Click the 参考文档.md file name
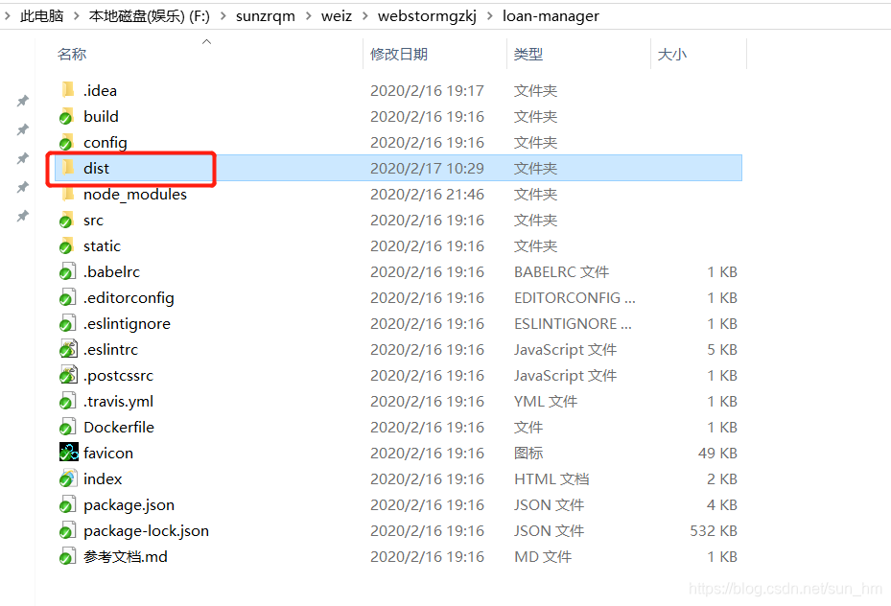Screen dimensions: 891x606 [126, 556]
